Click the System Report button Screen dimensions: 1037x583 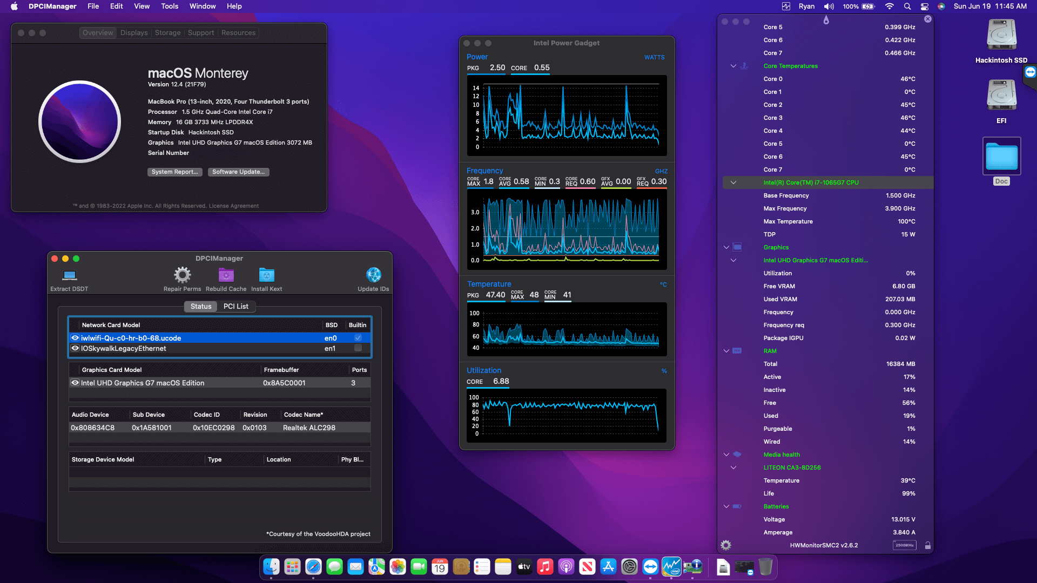tap(174, 172)
